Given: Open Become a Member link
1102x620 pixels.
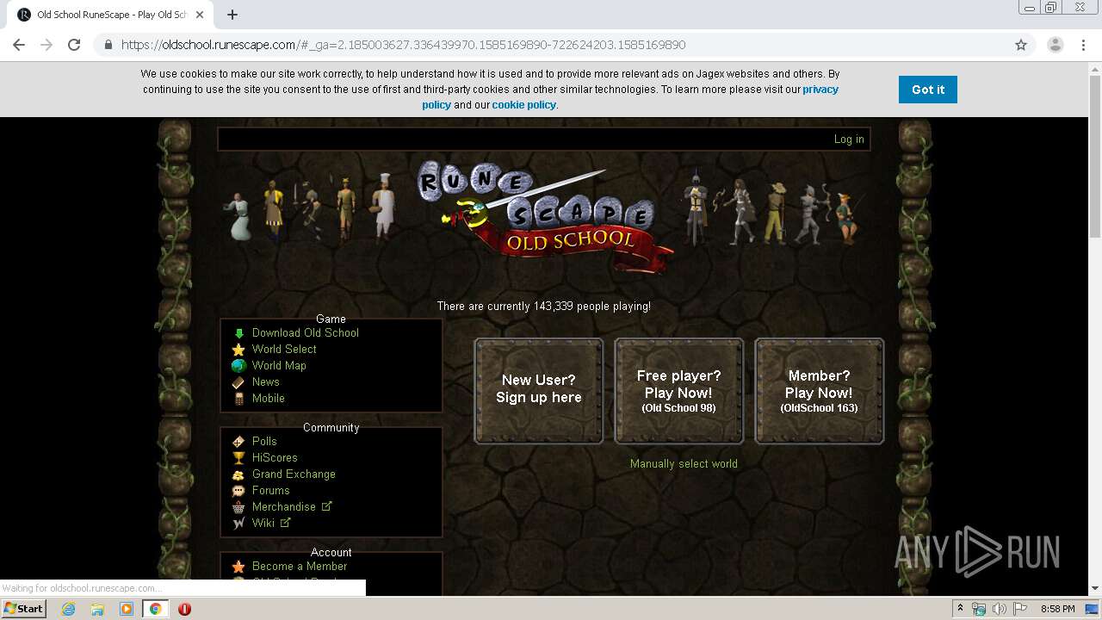Looking at the screenshot, I should (300, 567).
